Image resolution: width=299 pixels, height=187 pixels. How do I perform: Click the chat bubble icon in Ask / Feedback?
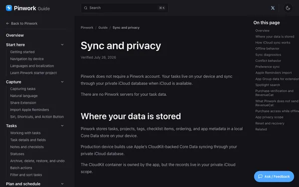(x=260, y=177)
